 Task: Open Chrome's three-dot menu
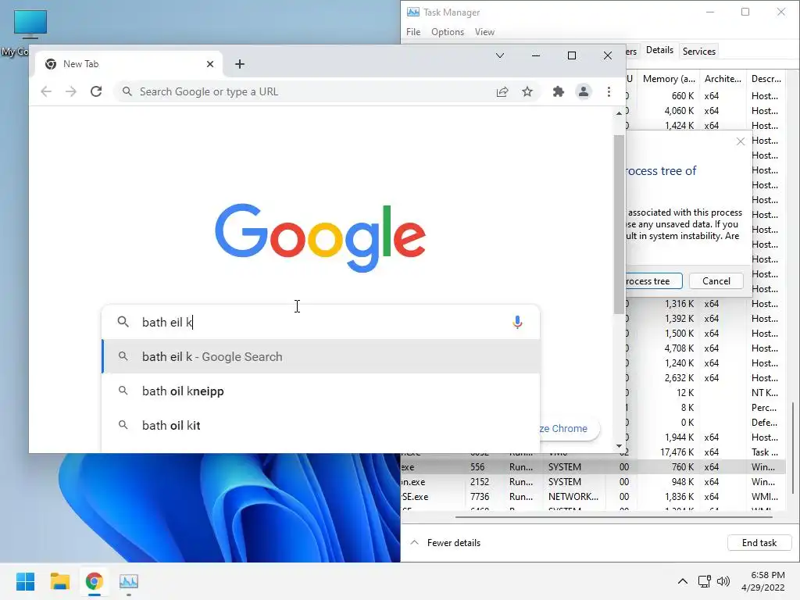(609, 92)
